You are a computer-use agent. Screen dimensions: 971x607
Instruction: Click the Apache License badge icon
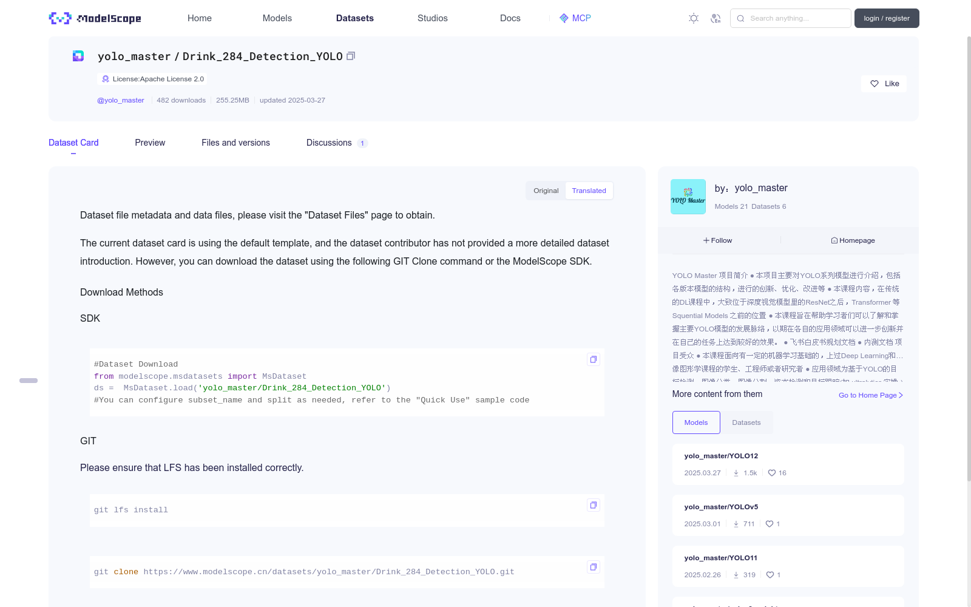tap(106, 79)
